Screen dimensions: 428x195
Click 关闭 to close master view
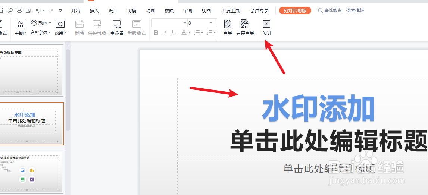pos(266,27)
